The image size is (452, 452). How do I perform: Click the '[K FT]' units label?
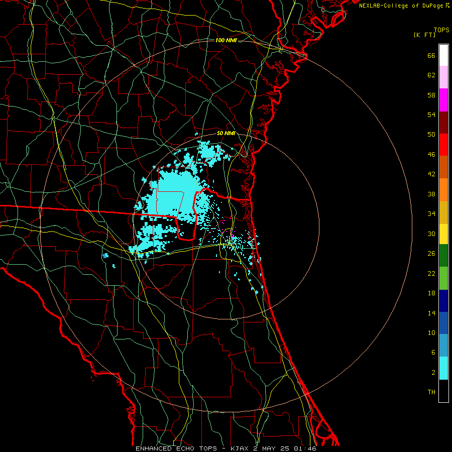coord(424,35)
